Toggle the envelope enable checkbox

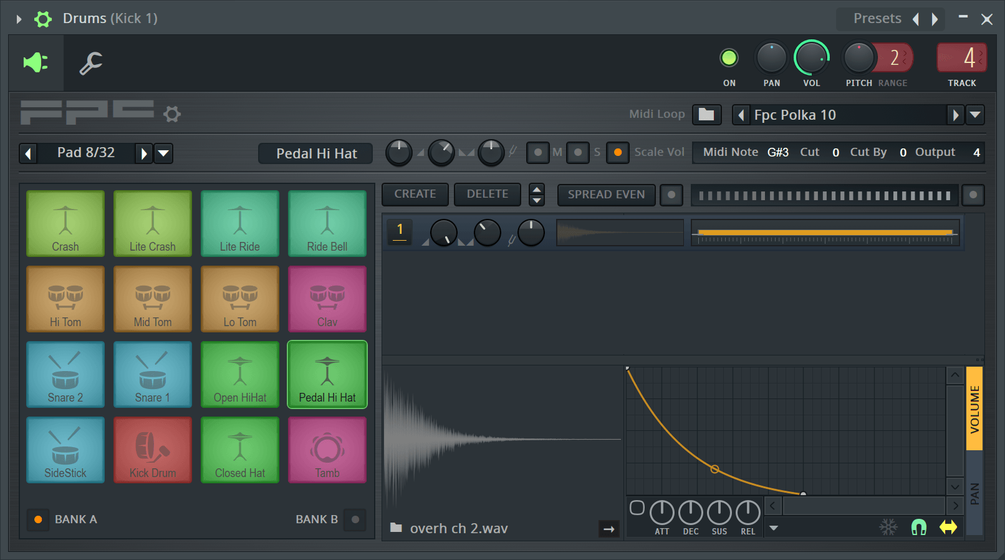click(x=637, y=508)
